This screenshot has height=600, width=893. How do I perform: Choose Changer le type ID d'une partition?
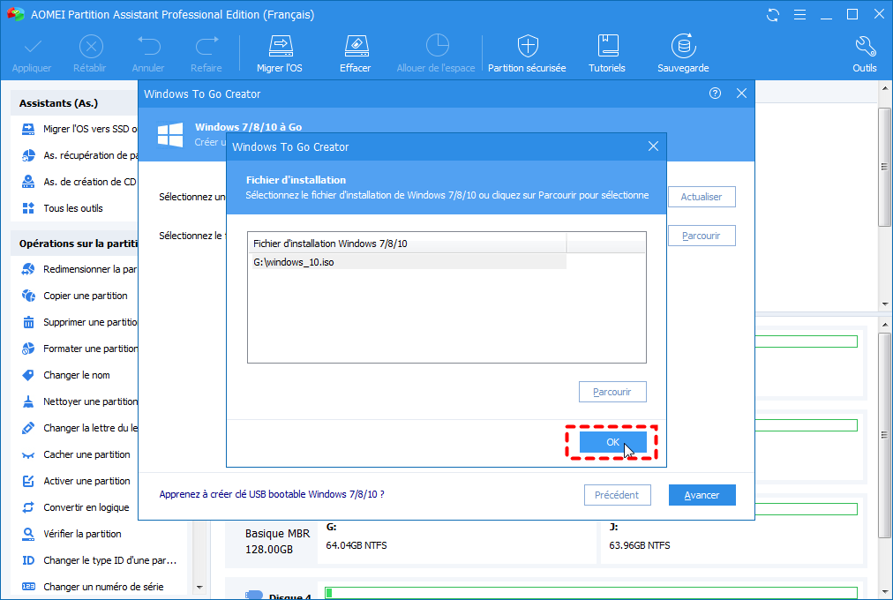(99, 560)
